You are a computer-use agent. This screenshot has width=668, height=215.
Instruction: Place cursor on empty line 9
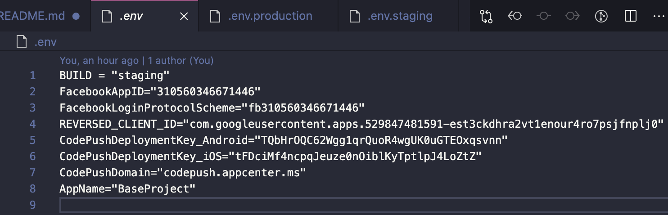[270, 205]
